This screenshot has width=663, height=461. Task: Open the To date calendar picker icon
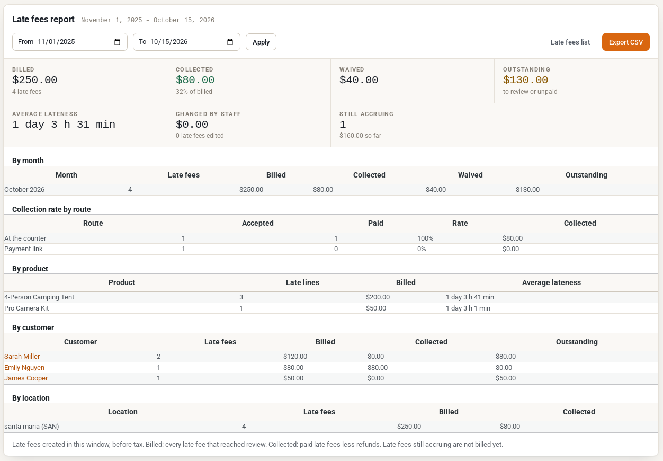(230, 42)
